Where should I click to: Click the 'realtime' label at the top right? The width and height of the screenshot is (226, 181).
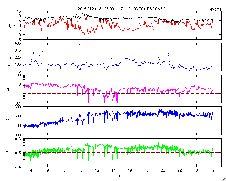pyautogui.click(x=215, y=10)
